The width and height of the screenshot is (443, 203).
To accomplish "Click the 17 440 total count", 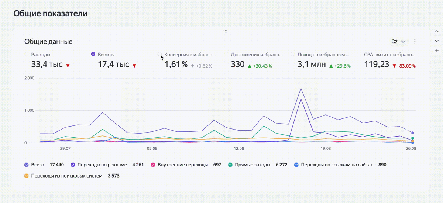I will 57,165.
